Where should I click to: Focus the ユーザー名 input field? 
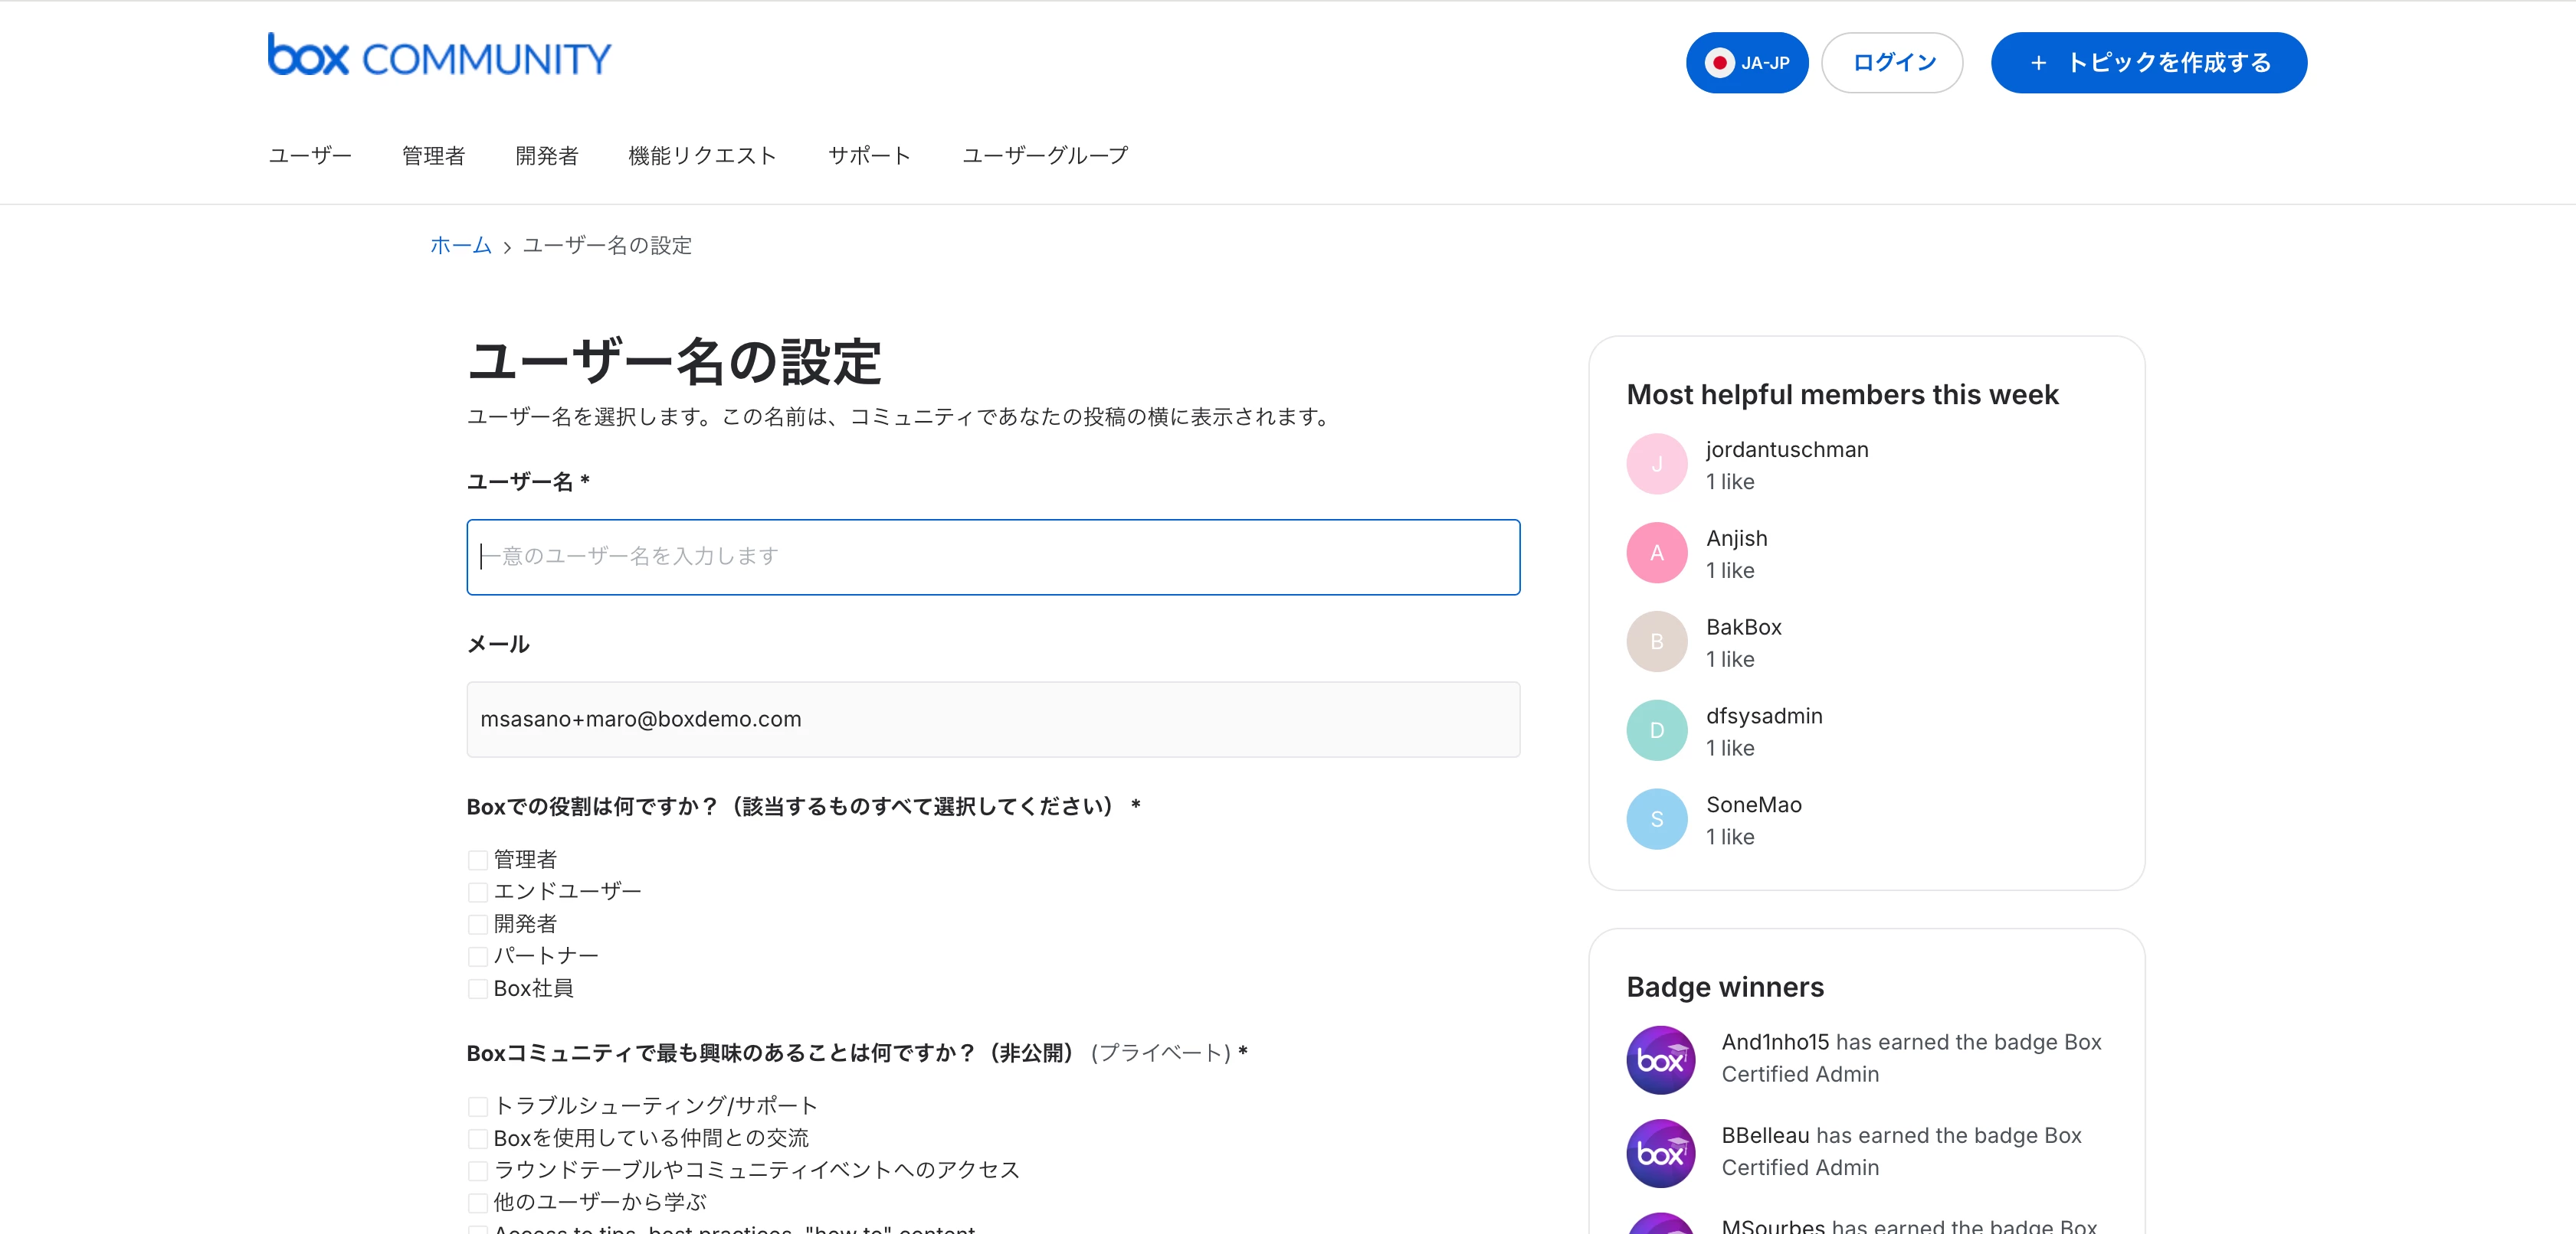pyautogui.click(x=992, y=557)
